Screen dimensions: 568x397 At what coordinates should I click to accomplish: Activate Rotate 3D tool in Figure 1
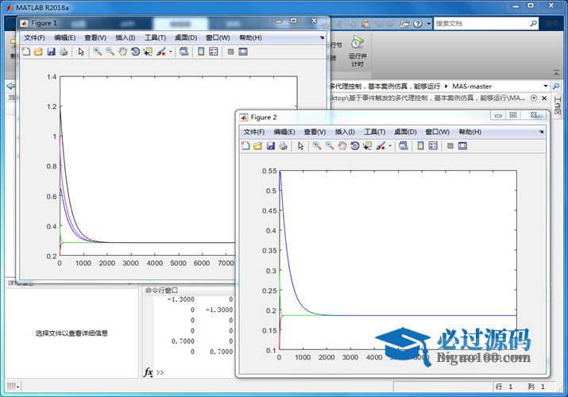pos(135,52)
